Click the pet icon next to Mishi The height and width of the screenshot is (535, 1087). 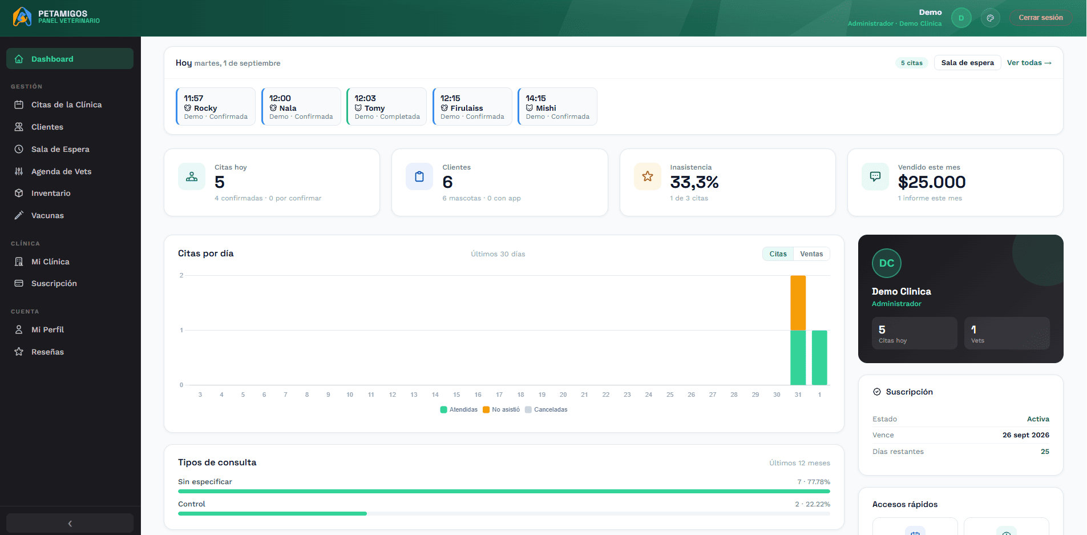[x=530, y=108]
